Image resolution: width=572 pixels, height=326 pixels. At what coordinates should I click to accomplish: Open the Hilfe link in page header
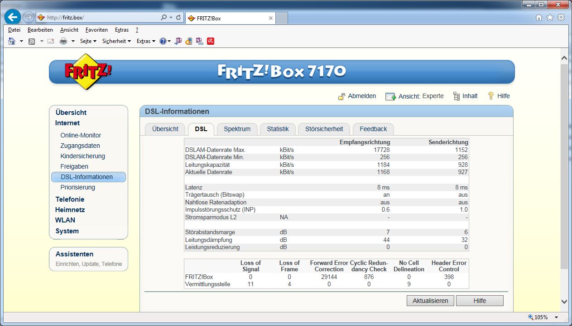(x=503, y=96)
